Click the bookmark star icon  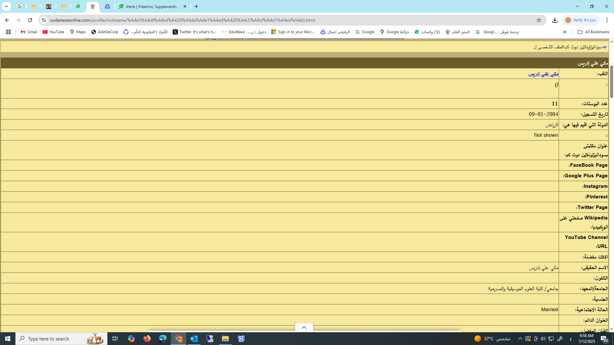point(539,20)
